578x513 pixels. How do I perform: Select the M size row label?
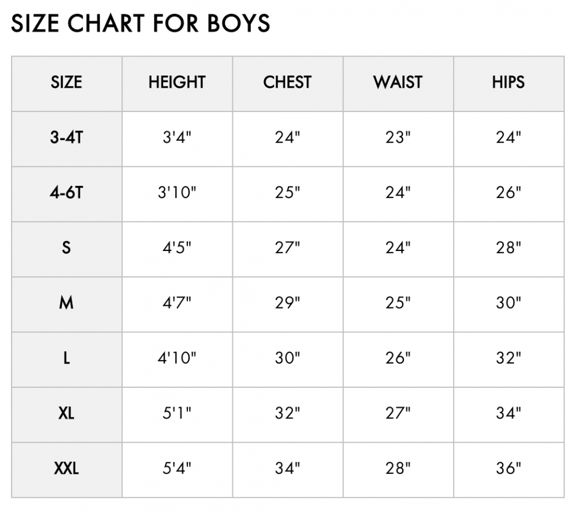coord(66,304)
